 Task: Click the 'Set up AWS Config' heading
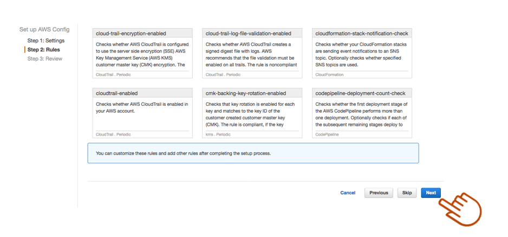(x=44, y=29)
